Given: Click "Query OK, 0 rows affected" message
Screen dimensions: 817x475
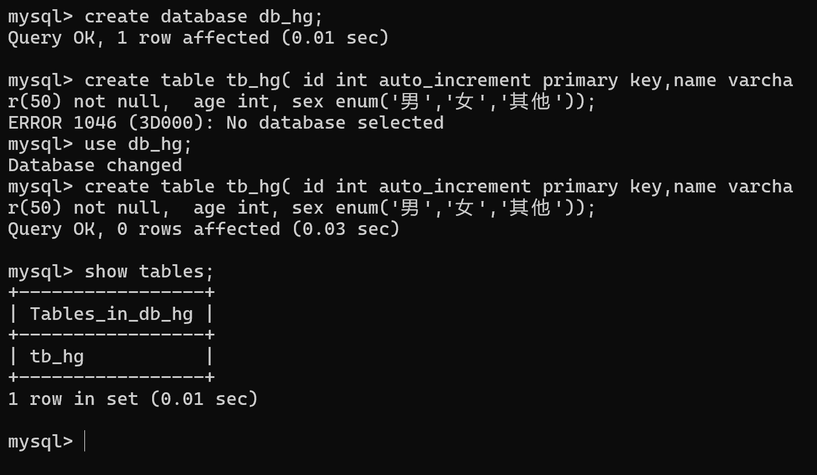Looking at the screenshot, I should click(x=144, y=229).
